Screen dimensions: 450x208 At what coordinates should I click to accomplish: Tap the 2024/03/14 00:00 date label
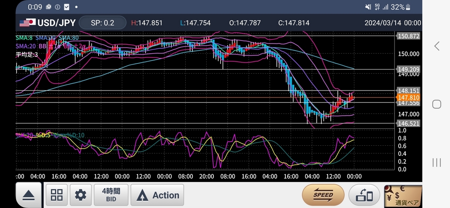click(393, 23)
